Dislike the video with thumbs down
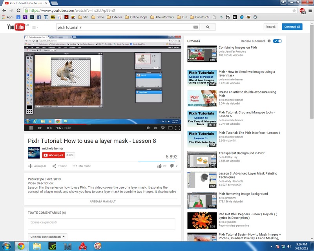The width and height of the screenshot is (314, 251). coord(172,166)
